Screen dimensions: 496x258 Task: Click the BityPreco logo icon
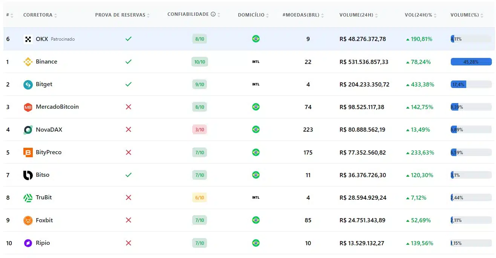[28, 152]
